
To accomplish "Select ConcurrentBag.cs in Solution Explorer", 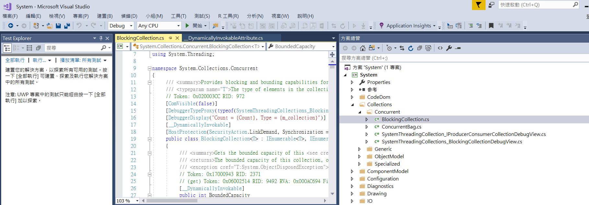I will coord(401,127).
